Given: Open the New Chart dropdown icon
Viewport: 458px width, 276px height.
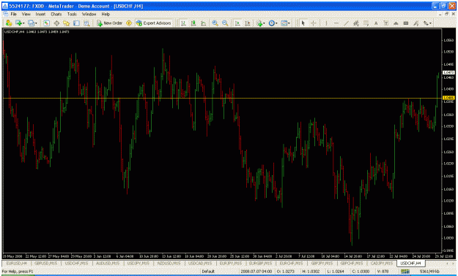Looking at the screenshot, I should [20, 23].
